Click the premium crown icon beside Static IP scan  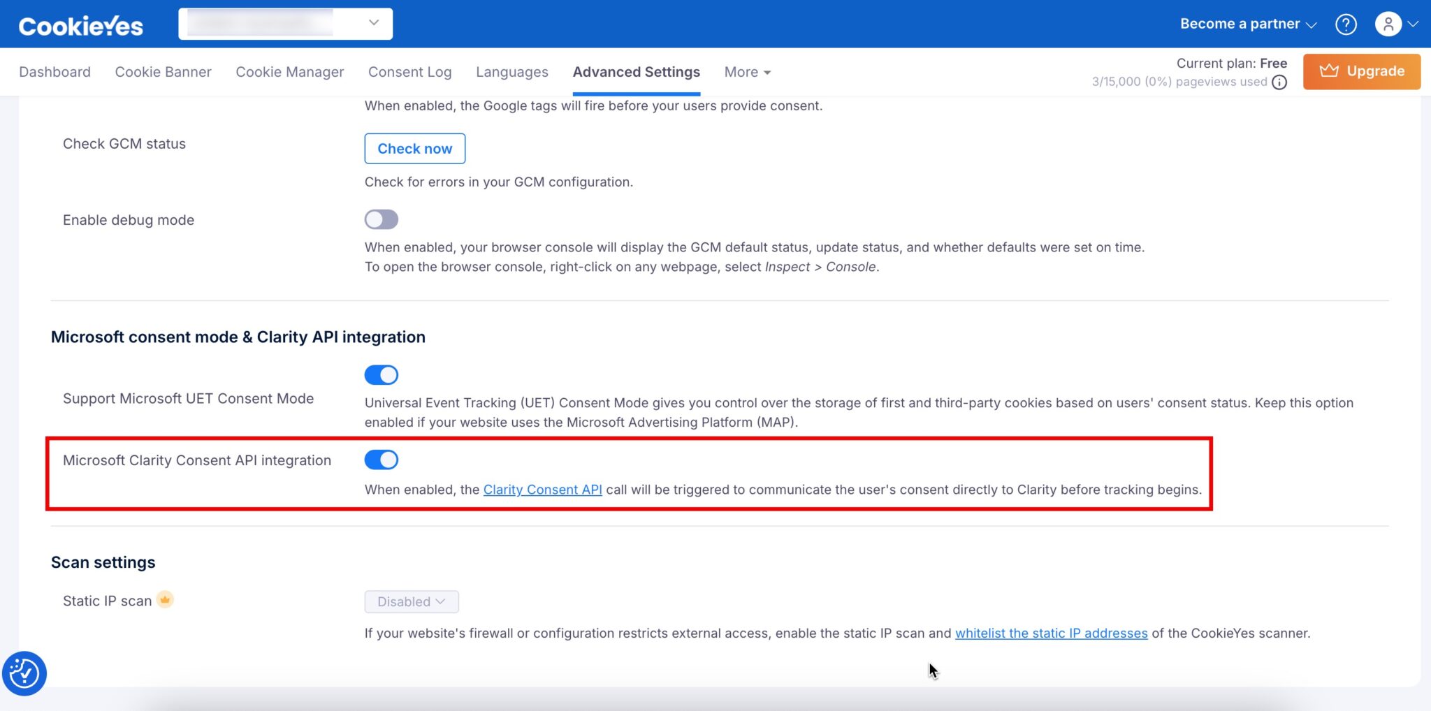tap(165, 599)
